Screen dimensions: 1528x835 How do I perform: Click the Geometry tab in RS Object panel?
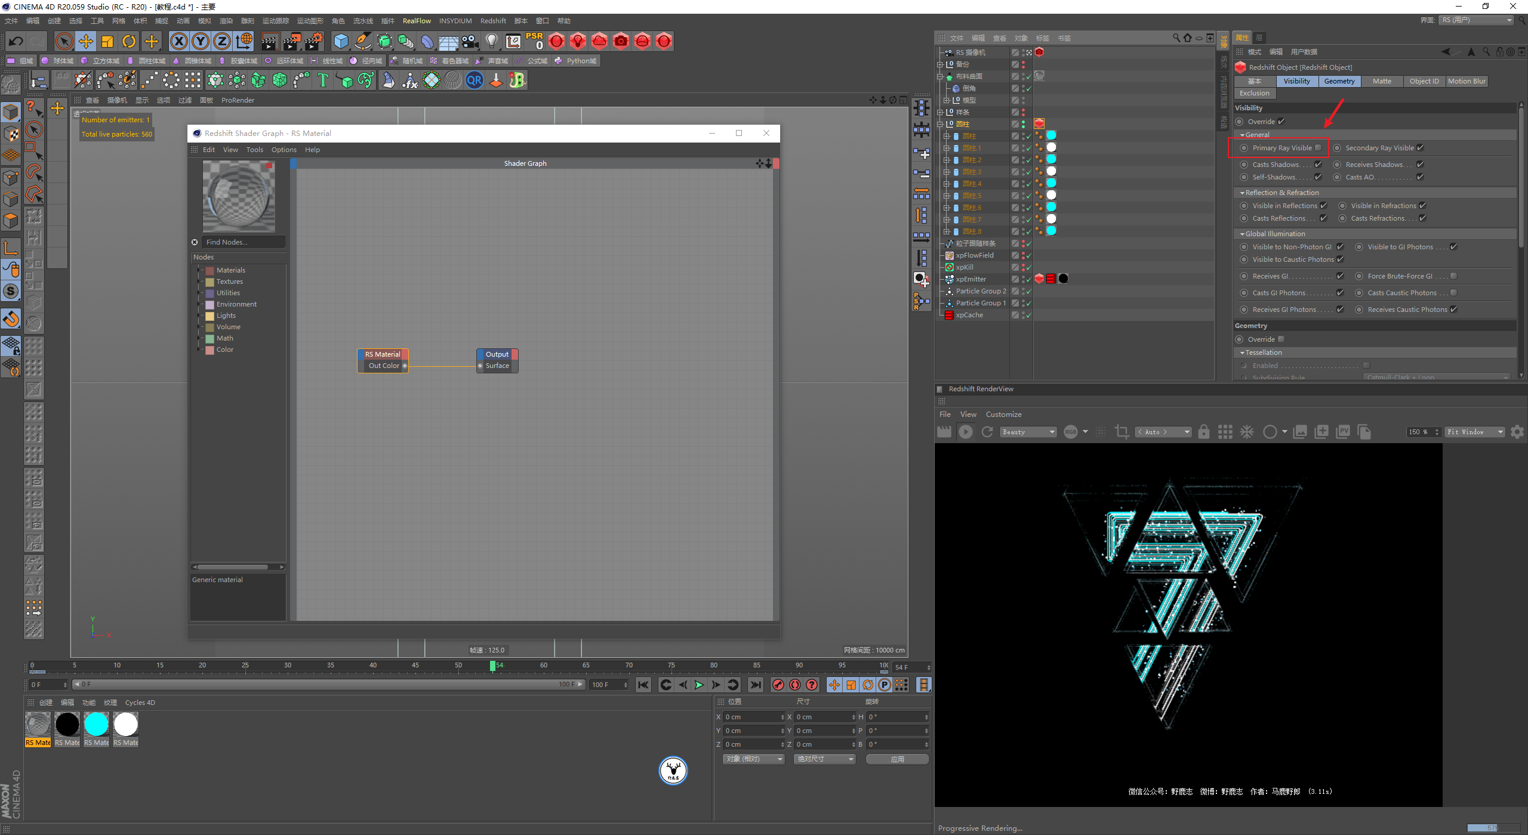coord(1340,80)
